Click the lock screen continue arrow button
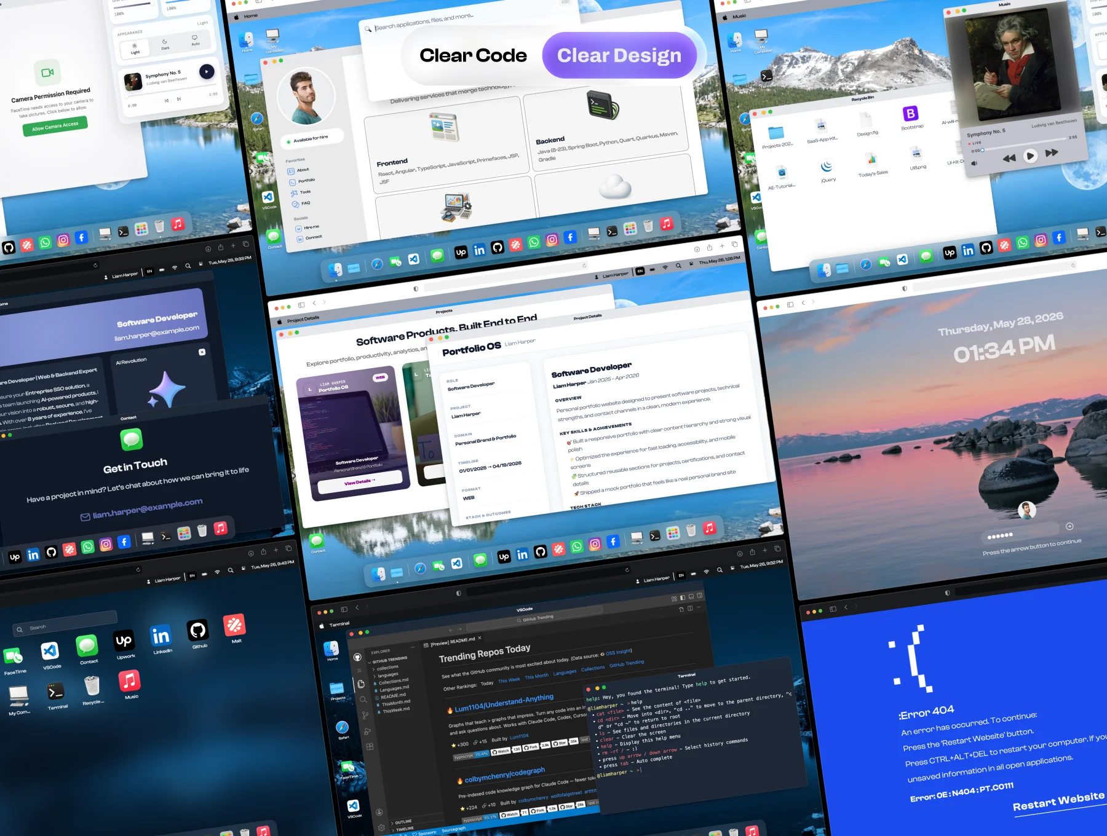This screenshot has height=836, width=1107. [x=1069, y=526]
